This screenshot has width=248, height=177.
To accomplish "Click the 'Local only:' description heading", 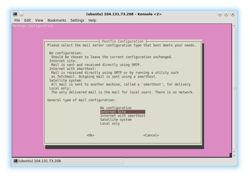I will 60,88.
